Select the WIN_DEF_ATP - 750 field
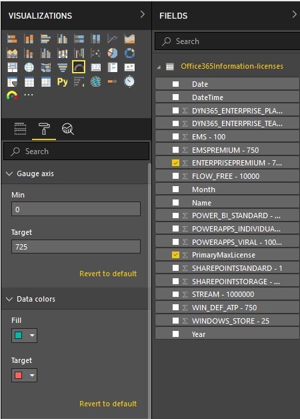 coord(227,308)
